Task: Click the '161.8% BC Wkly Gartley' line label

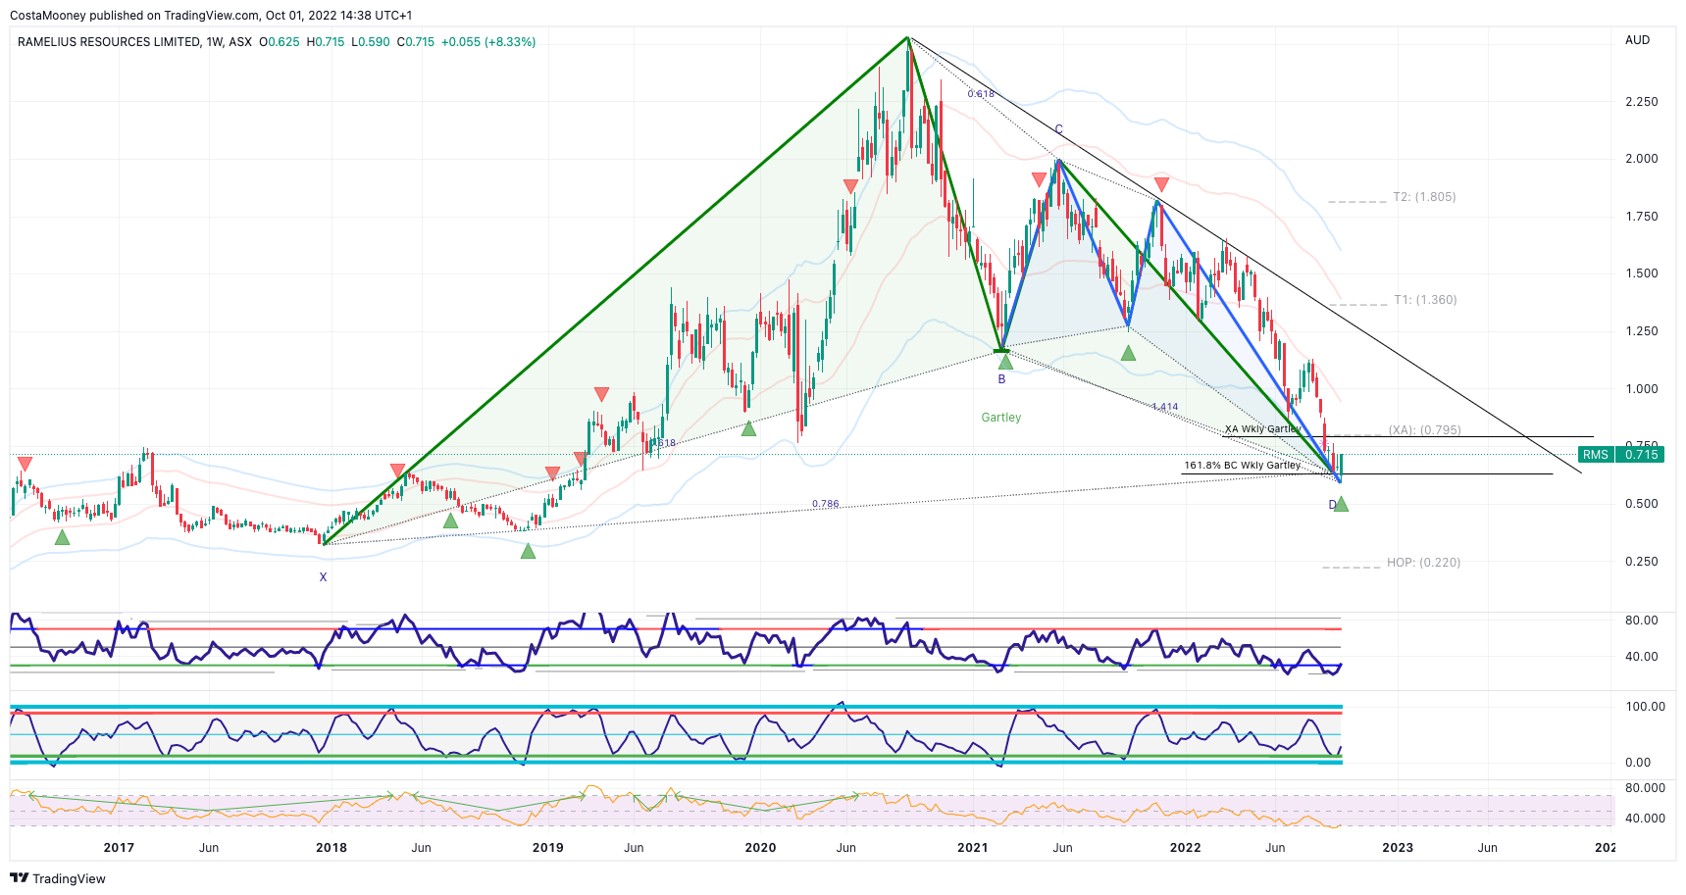Action: pyautogui.click(x=1242, y=466)
